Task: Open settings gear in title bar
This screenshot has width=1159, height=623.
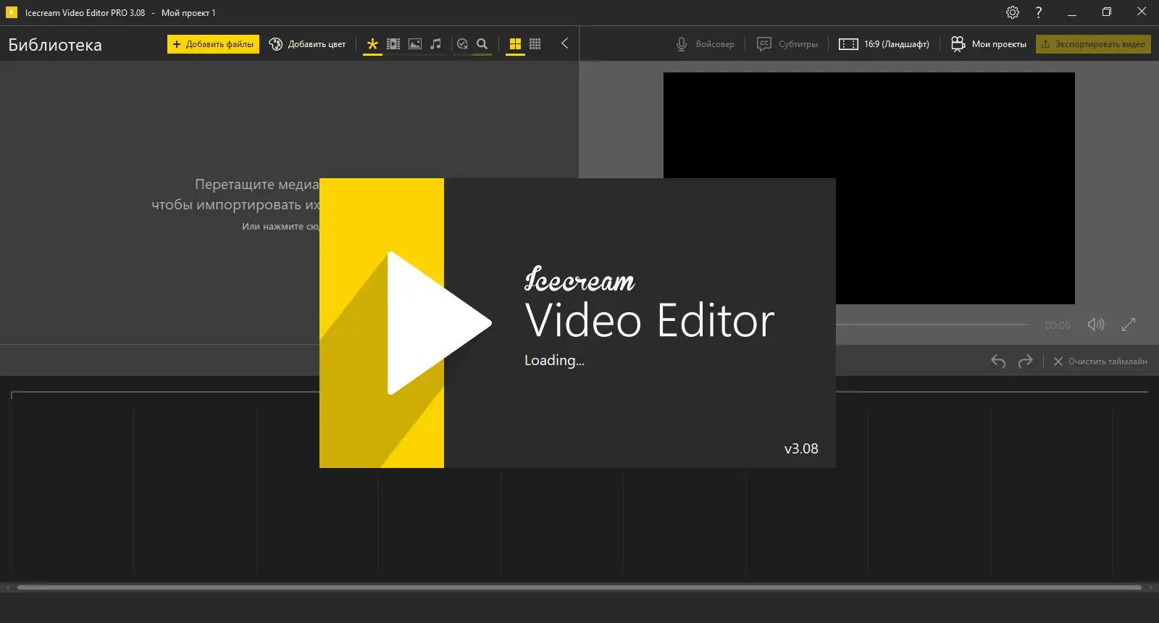Action: [x=1013, y=12]
